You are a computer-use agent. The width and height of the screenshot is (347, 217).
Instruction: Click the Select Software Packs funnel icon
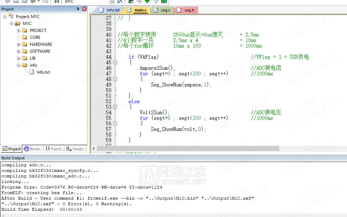pos(155,1)
